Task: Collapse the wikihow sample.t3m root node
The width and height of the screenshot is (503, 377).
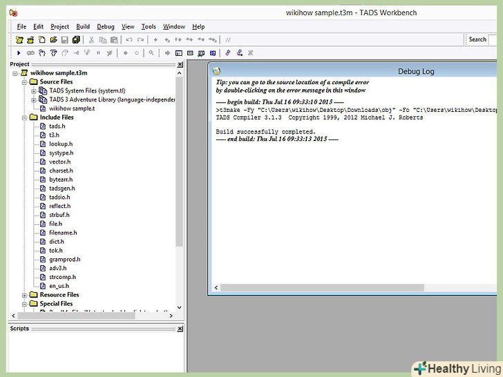Action: coord(15,73)
